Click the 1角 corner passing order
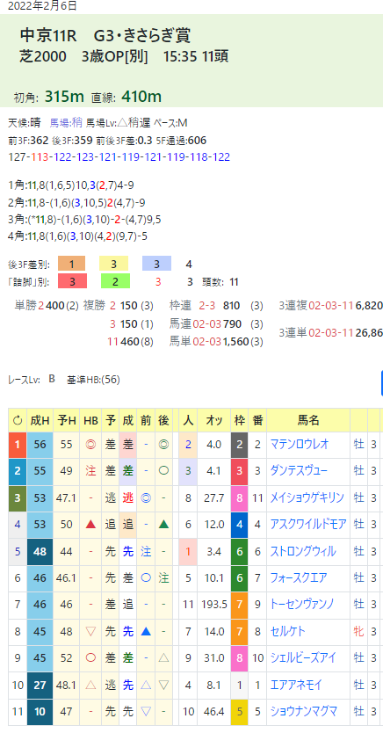Image resolution: width=383 pixels, height=733 pixels. pyautogui.click(x=71, y=185)
